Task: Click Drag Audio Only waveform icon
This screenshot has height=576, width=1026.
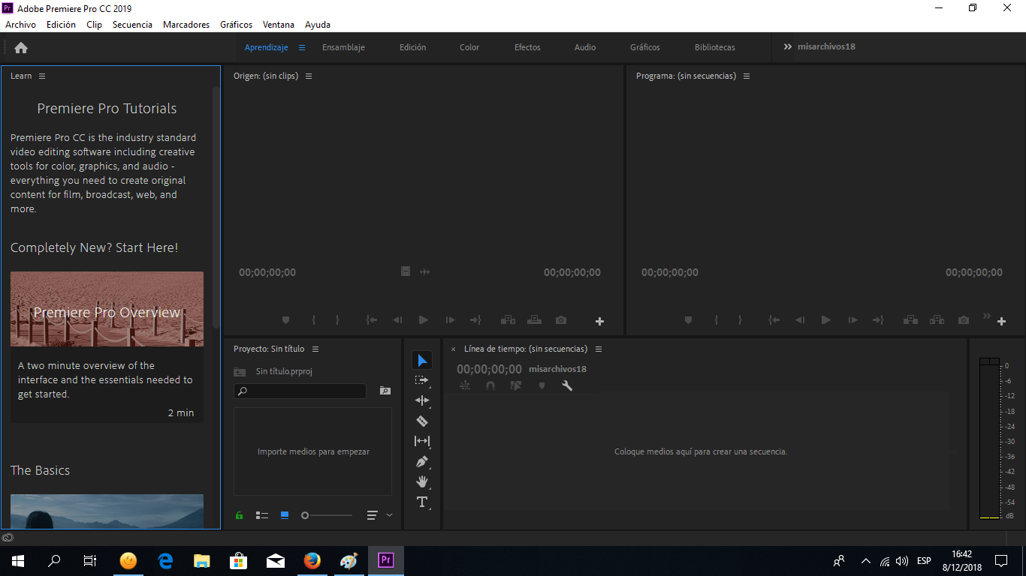Action: click(425, 271)
